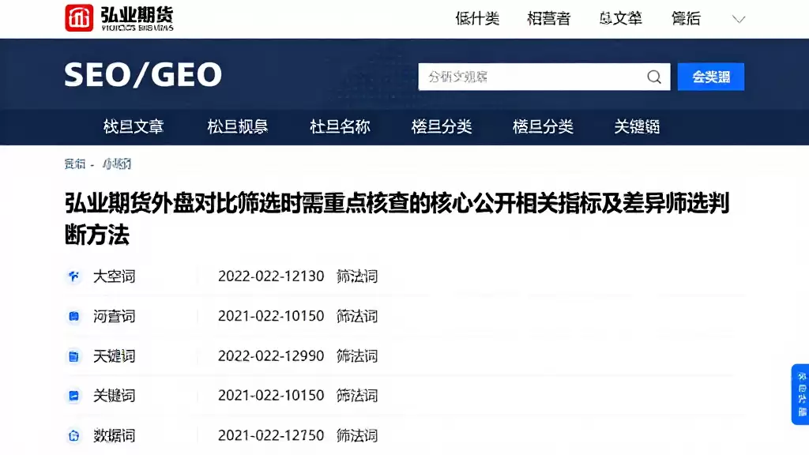Click the icon beside 河查词 row
This screenshot has height=455, width=809.
73,316
